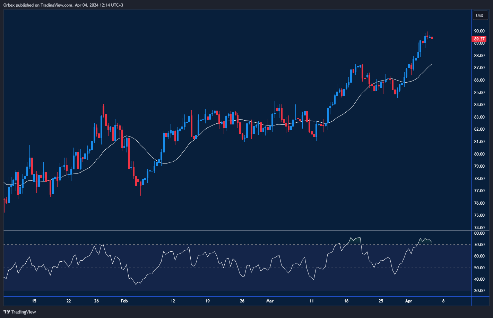Open the USD currency selector
The image size is (493, 318).
(479, 16)
